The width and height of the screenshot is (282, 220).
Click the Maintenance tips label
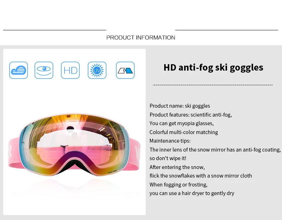(170, 141)
